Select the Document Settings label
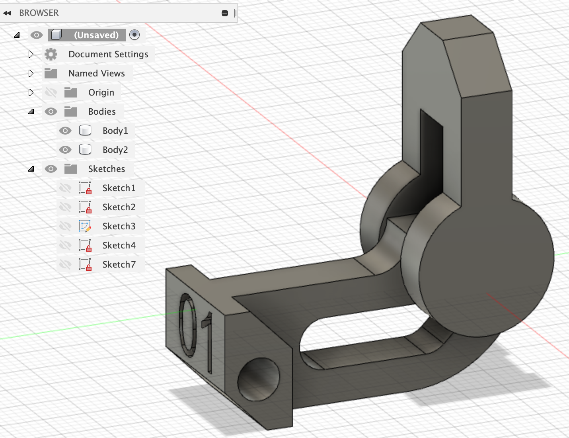The image size is (569, 438). pos(108,54)
